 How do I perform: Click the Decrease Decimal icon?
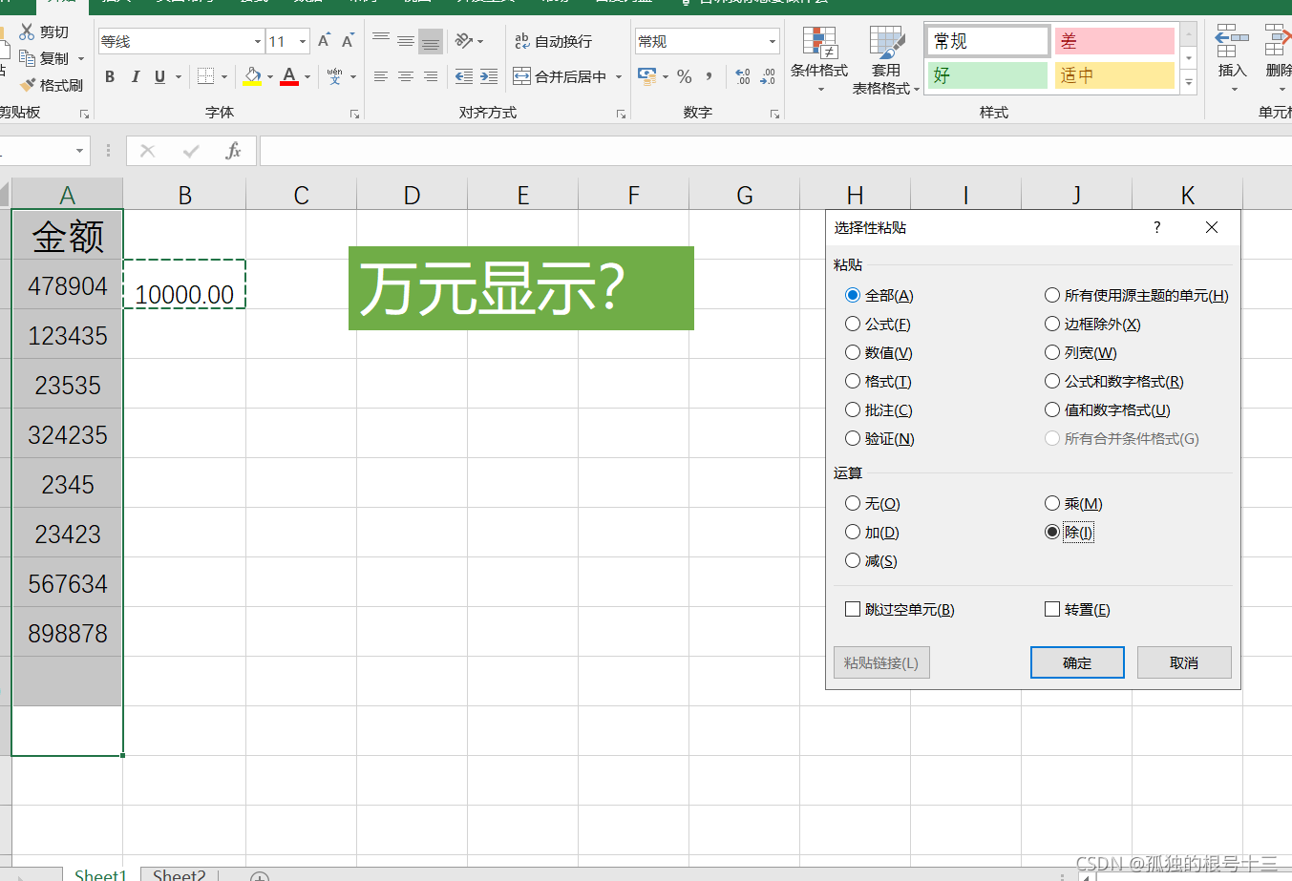[x=768, y=76]
